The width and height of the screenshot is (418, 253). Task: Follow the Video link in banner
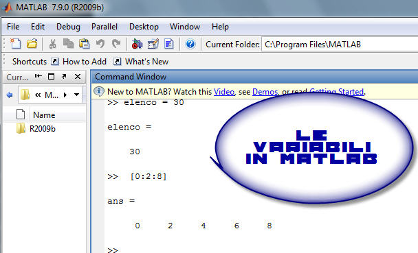pos(224,92)
